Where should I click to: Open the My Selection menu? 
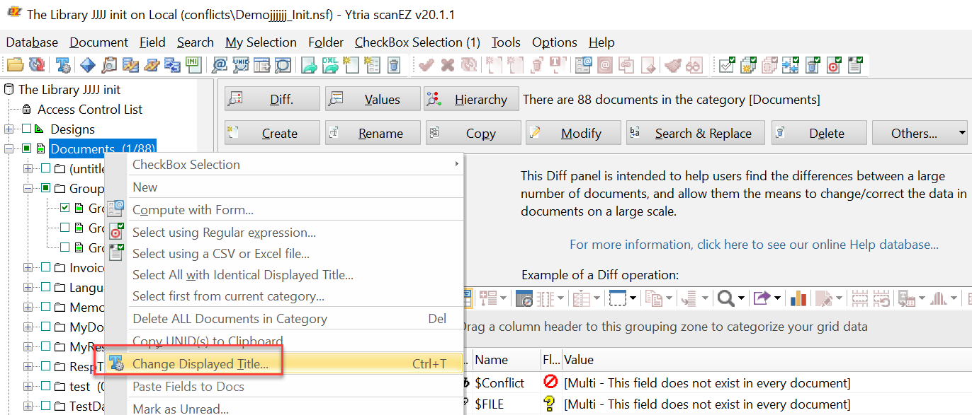coord(261,42)
